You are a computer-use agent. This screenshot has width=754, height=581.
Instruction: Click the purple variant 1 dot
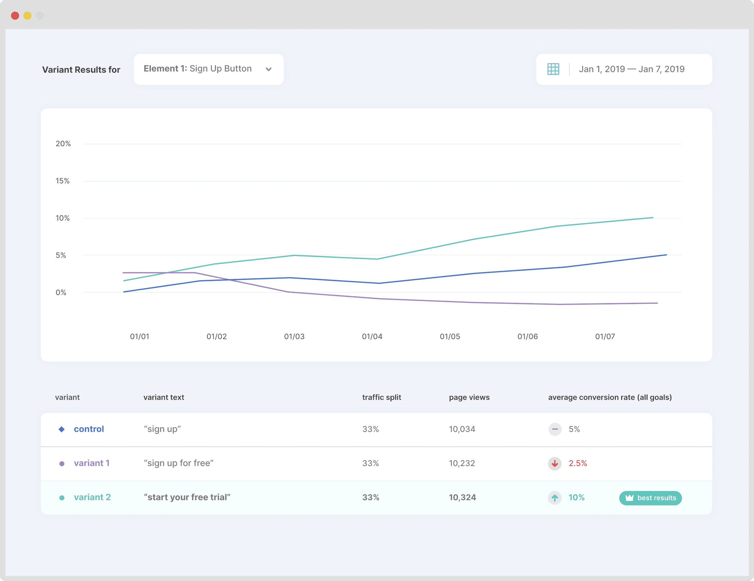click(62, 463)
